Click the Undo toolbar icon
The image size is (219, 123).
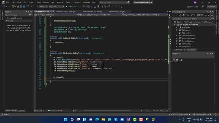tap(28, 6)
